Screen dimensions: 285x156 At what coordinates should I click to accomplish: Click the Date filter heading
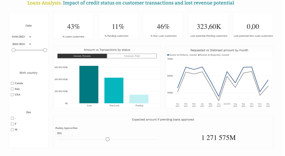point(29,26)
